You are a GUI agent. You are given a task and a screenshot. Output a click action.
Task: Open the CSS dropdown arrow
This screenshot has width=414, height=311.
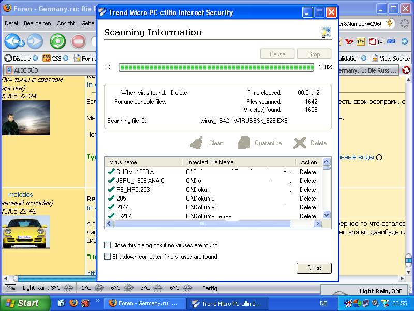pos(66,58)
